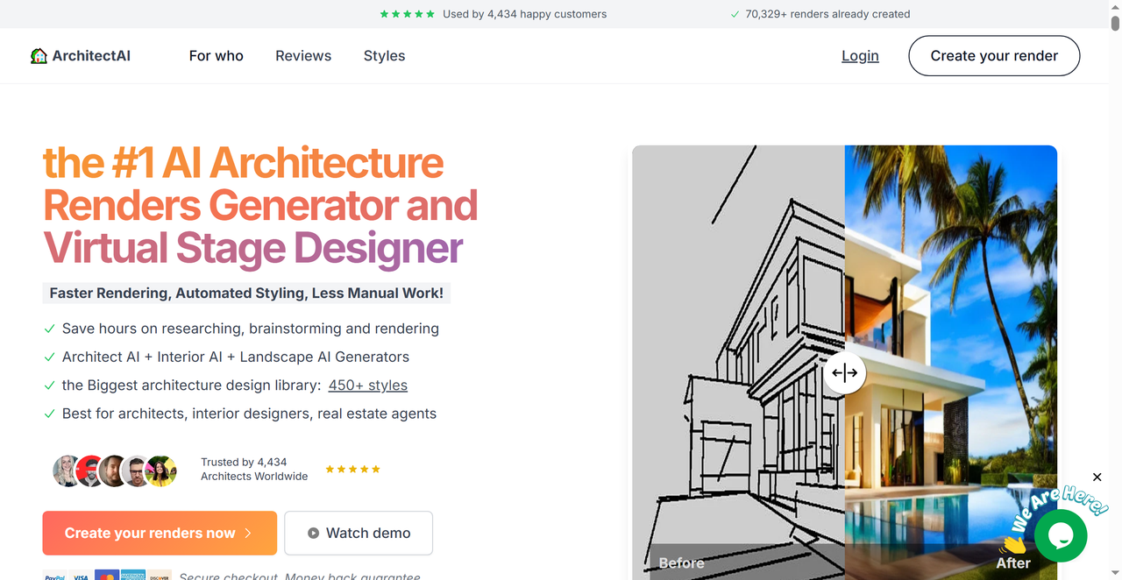Open the Reviews section link
Screen dimensions: 1122x580
(x=303, y=56)
